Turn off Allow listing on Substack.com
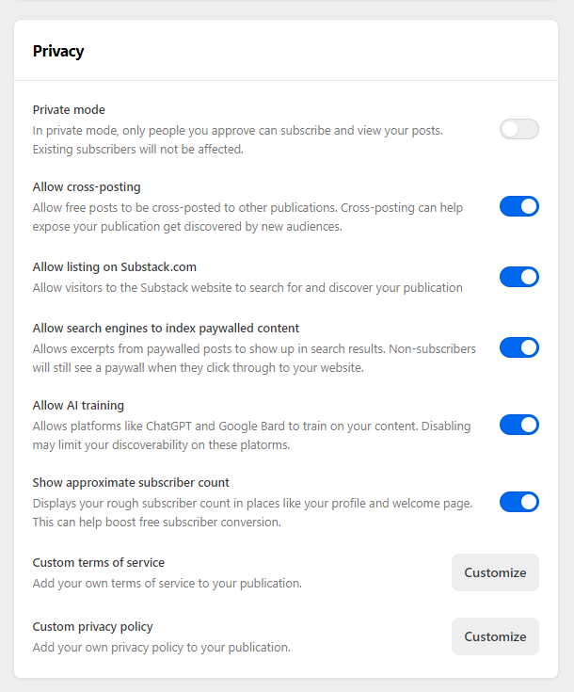This screenshot has height=692, width=574. point(518,277)
